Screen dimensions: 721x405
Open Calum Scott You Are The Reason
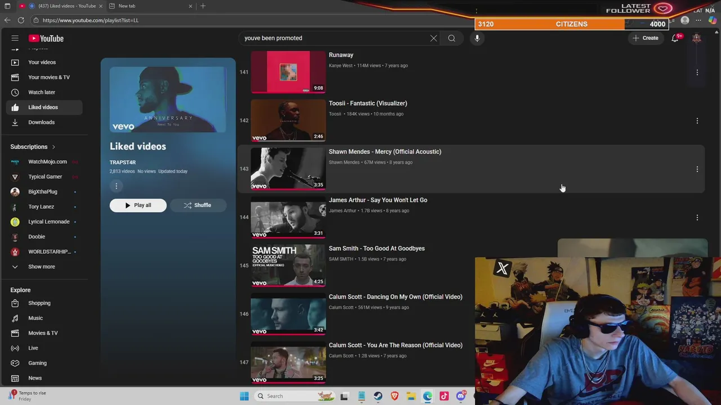click(x=395, y=345)
